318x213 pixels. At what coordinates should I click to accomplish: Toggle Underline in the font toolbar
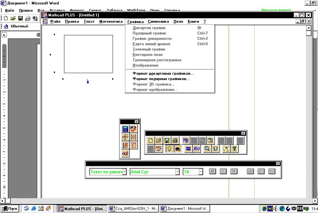(234, 171)
